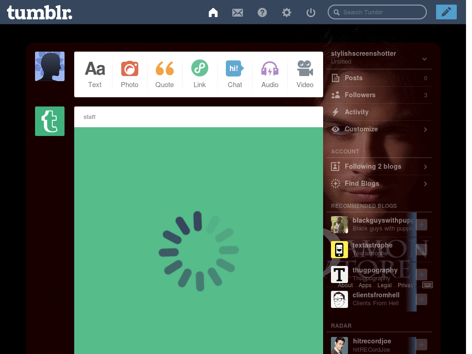The image size is (472, 354).
Task: Click the power log out icon
Action: pyautogui.click(x=311, y=12)
